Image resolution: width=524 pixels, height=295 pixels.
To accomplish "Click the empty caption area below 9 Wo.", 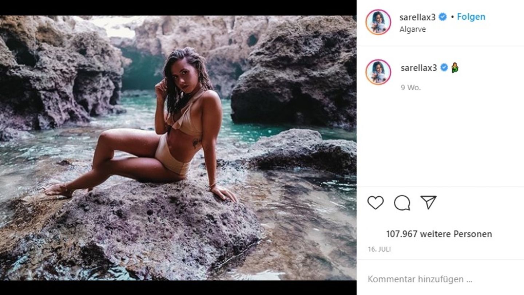I will (440, 138).
